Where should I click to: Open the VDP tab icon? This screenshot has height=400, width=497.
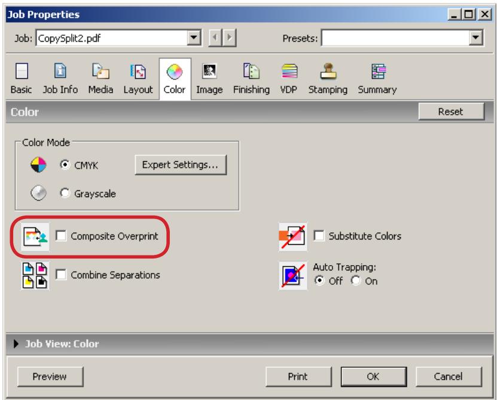289,71
